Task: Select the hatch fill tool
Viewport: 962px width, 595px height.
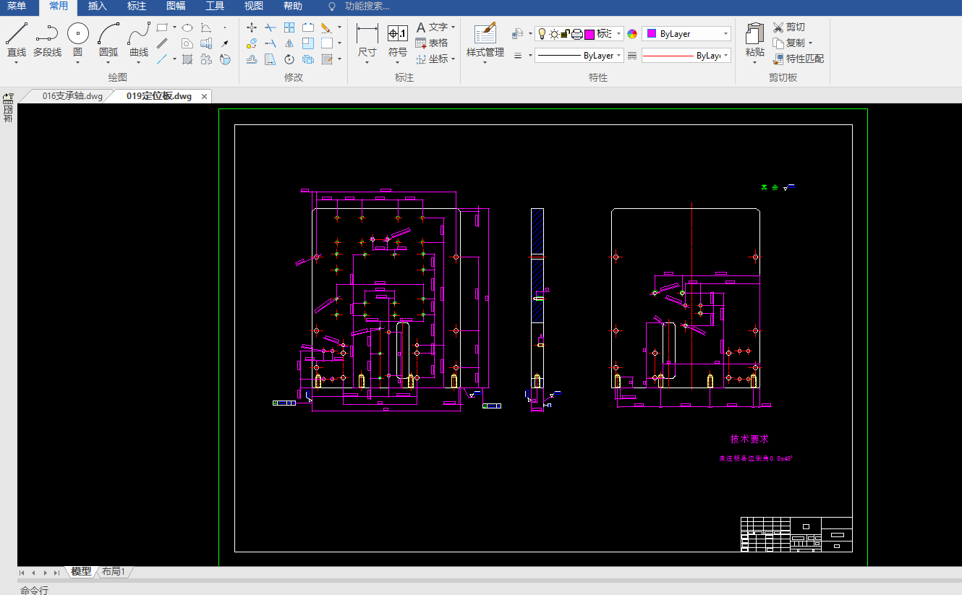Action: tap(187, 59)
